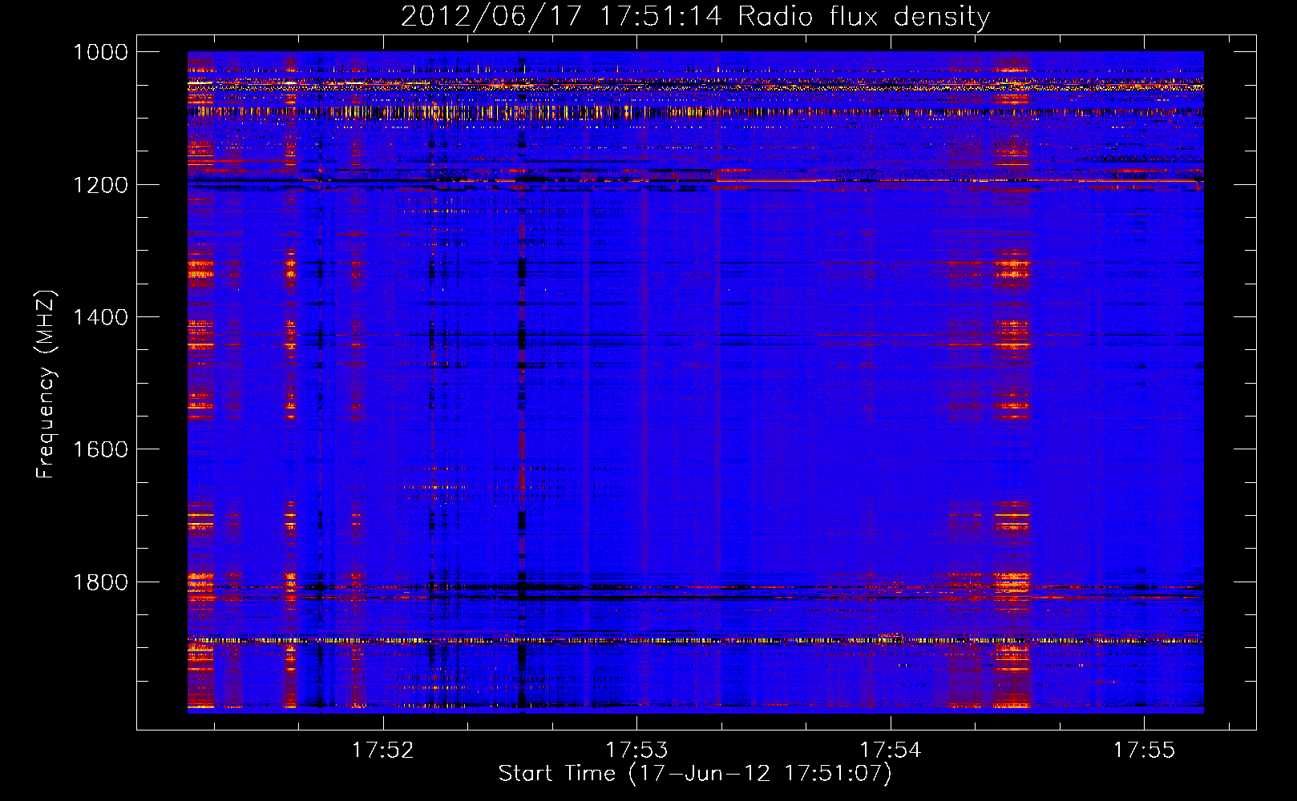1297x801 pixels.
Task: Click the '1800' frequency axis label
Action: [x=100, y=582]
